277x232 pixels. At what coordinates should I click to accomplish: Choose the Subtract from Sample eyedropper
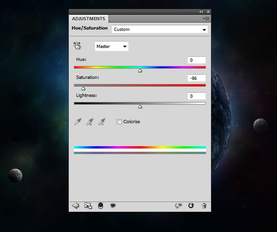[102, 122]
